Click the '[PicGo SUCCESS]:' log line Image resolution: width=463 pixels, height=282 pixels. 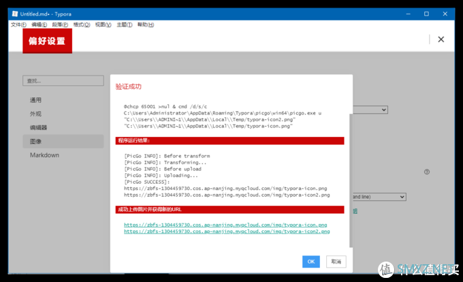coord(147,182)
